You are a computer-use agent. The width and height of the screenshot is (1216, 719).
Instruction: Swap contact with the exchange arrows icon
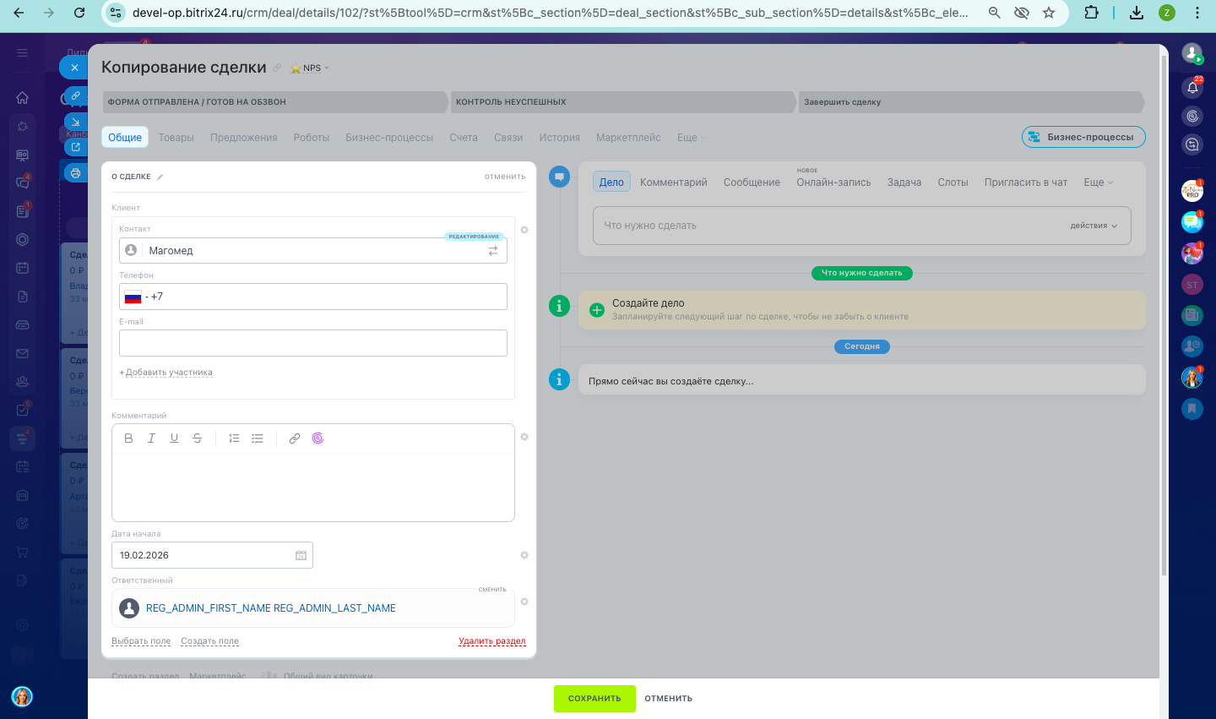[x=493, y=251]
